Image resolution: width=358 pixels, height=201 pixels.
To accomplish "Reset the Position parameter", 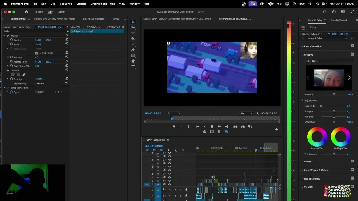I will tap(67, 40).
